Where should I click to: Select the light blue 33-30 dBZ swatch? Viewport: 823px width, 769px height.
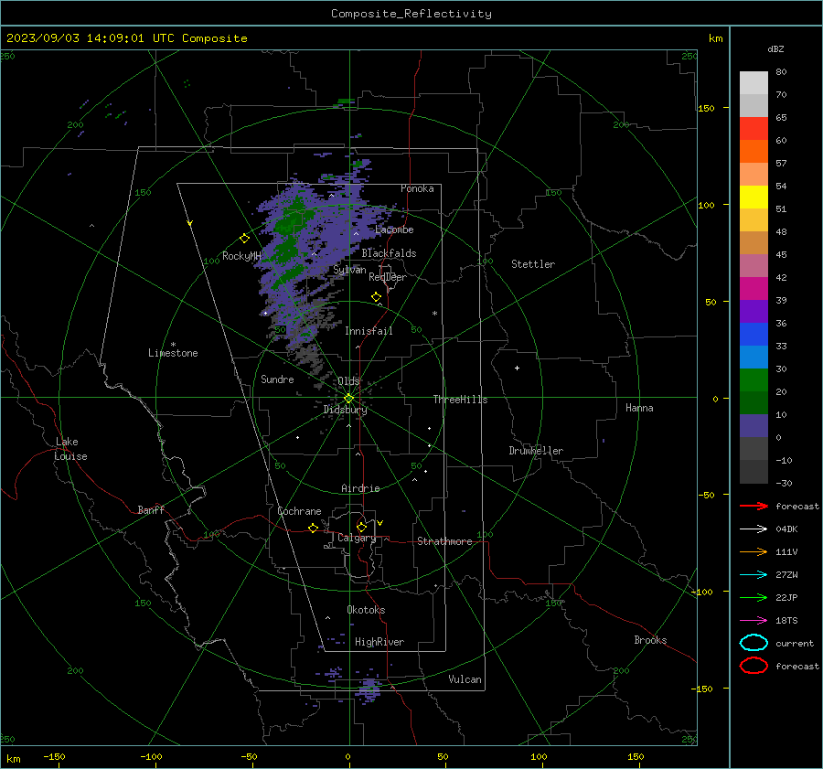tap(754, 358)
